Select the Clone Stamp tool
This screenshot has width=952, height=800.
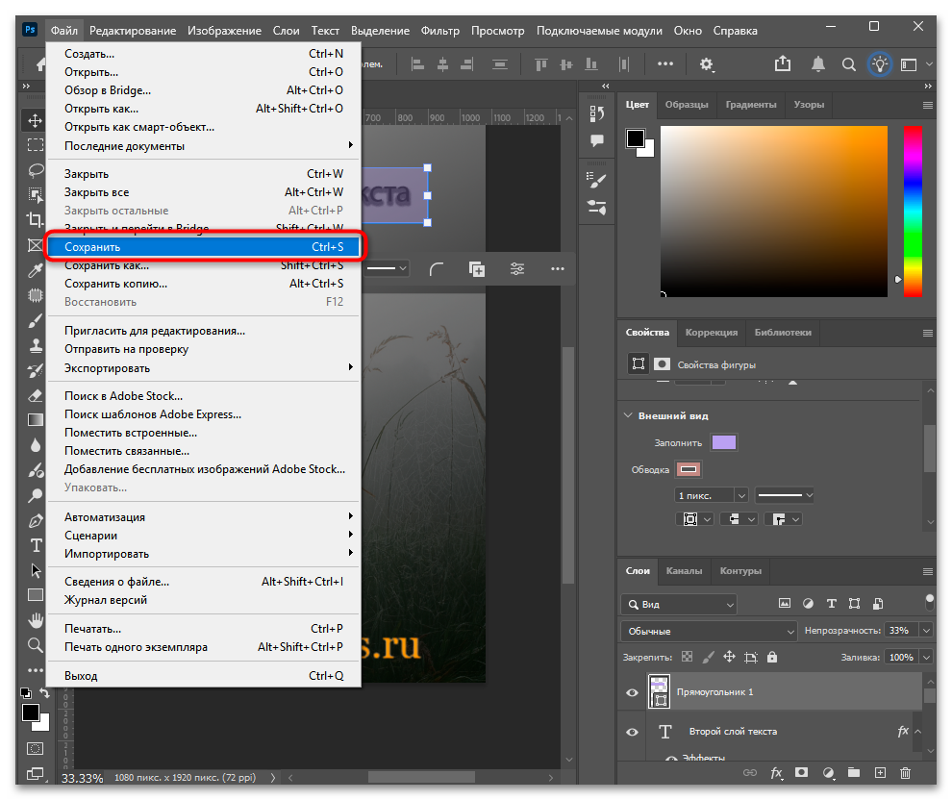36,345
